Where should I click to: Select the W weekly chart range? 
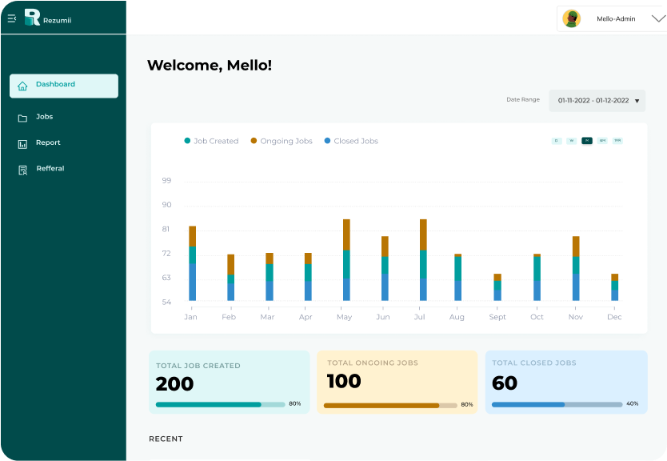[571, 141]
